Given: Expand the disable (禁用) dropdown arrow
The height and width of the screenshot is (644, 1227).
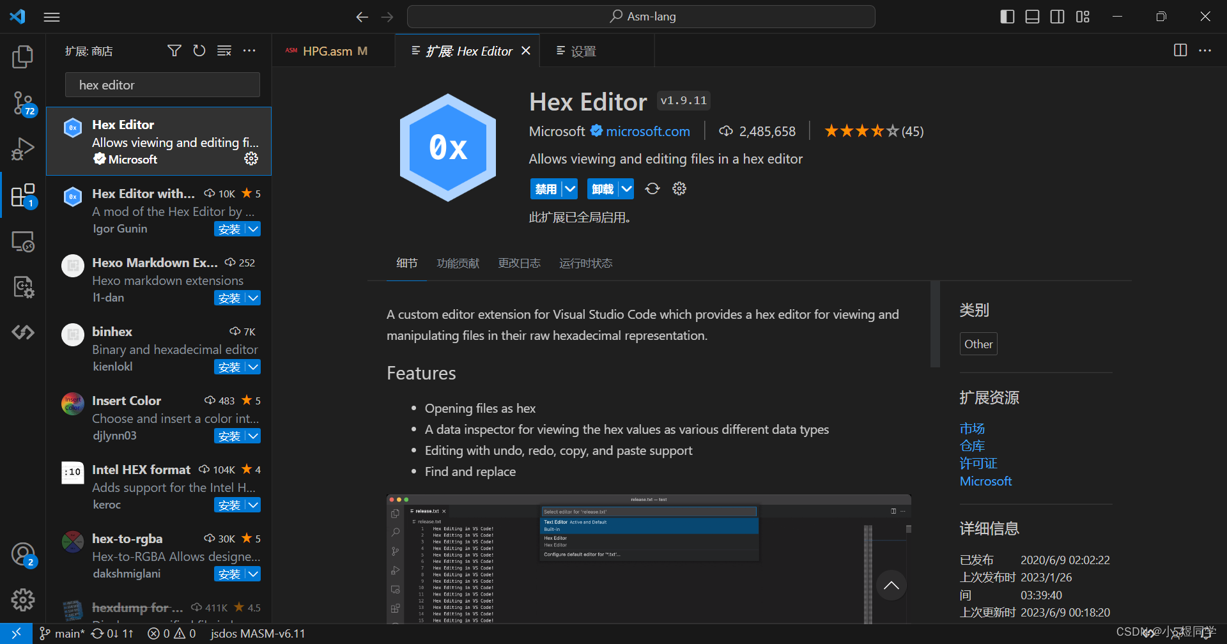Looking at the screenshot, I should pyautogui.click(x=570, y=188).
